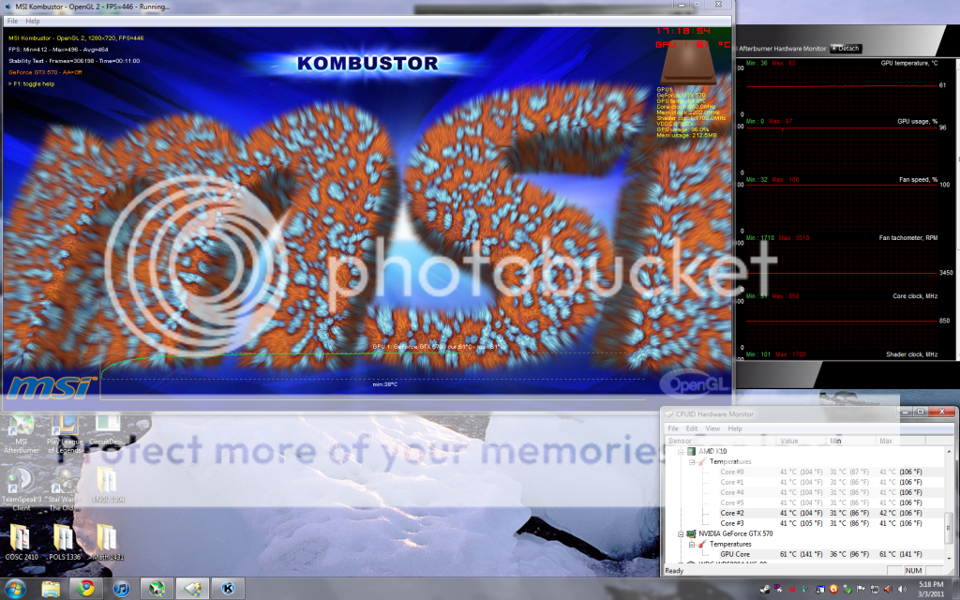Open the Action Center flag tray icon
The image size is (960, 600).
click(861, 590)
